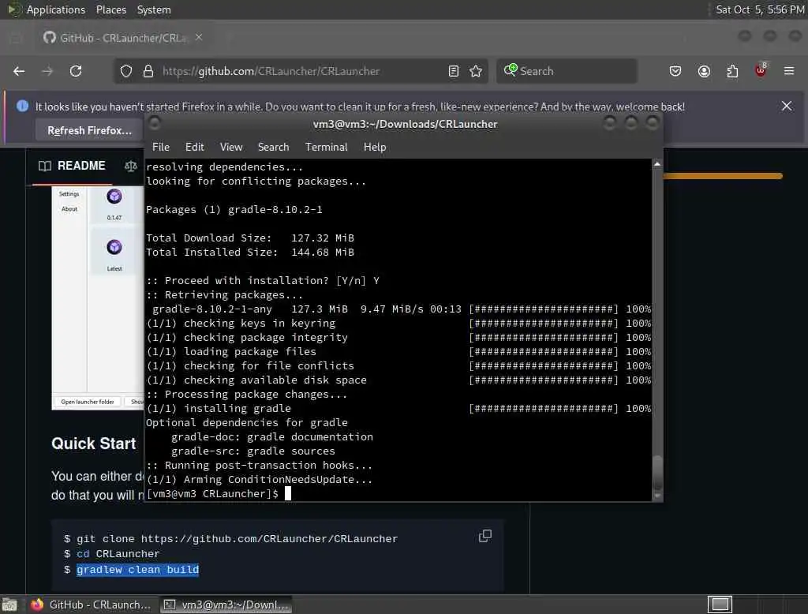This screenshot has width=808, height=614.
Task: Click orange progress bar on GitHub page
Action: [723, 176]
